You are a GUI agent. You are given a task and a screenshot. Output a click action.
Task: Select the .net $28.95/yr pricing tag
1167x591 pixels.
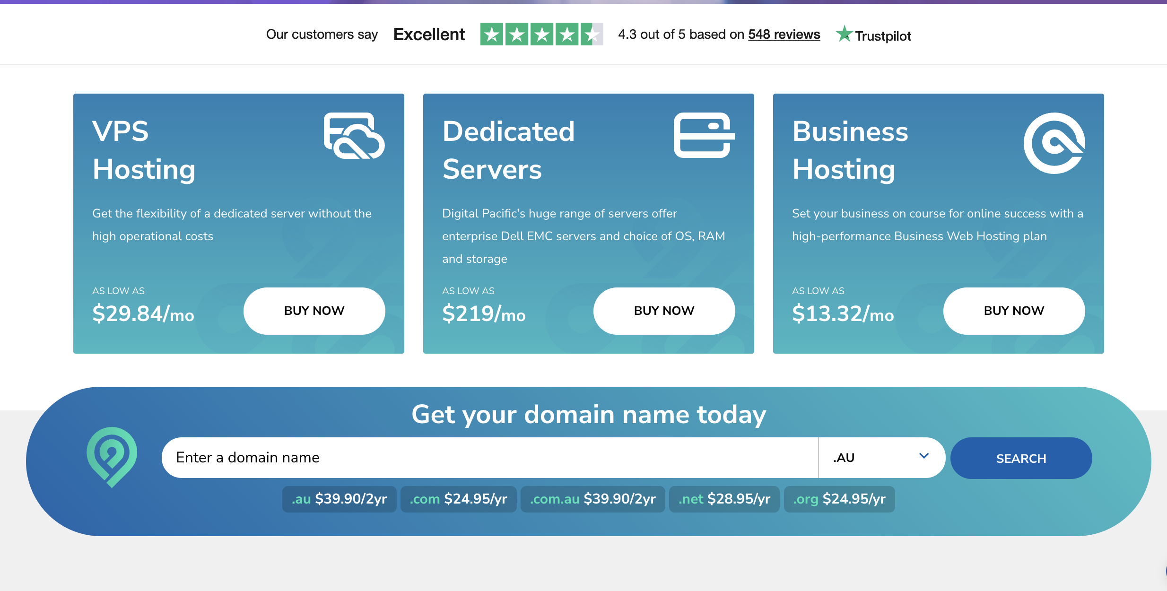tap(724, 498)
